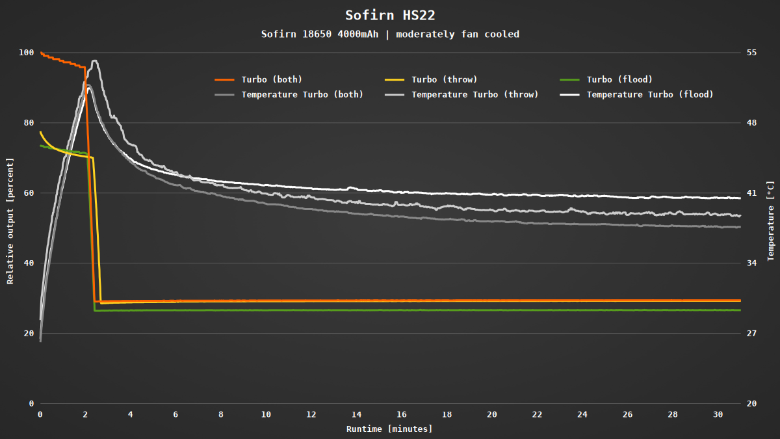Image resolution: width=780 pixels, height=439 pixels.
Task: Click the 55 tick on temperature axis
Action: 752,52
